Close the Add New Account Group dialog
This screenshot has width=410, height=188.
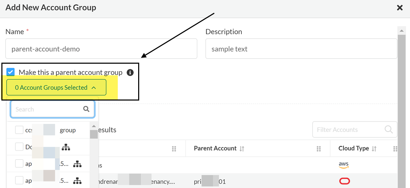coord(400,8)
